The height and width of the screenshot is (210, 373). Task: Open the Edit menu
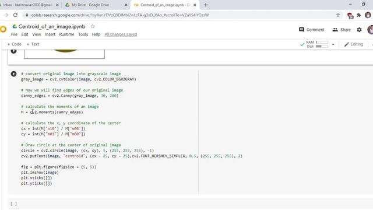tap(24, 34)
